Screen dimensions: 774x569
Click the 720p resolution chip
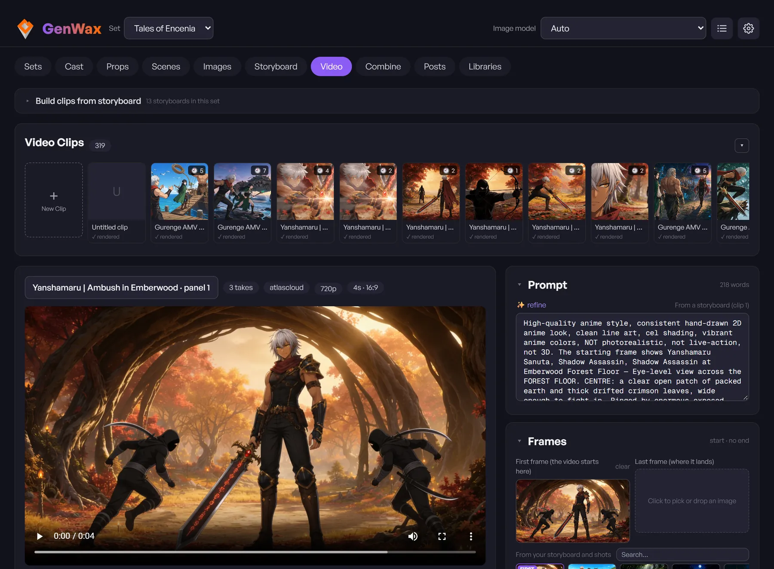pos(328,289)
